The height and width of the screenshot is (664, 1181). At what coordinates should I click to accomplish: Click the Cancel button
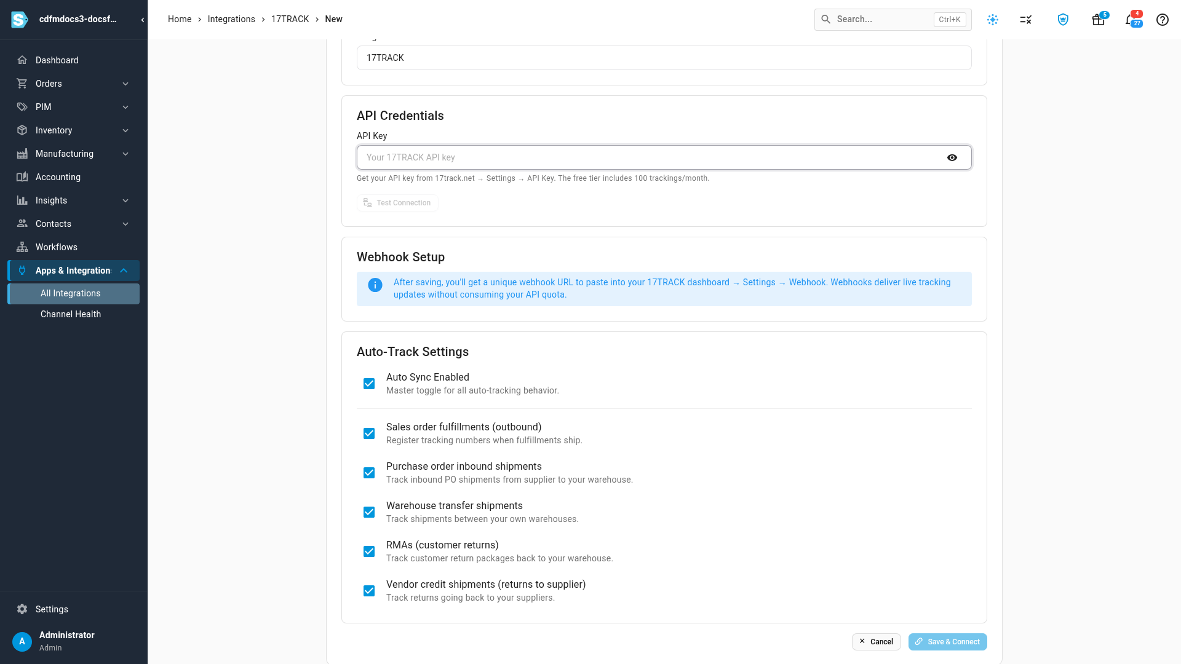pyautogui.click(x=876, y=642)
